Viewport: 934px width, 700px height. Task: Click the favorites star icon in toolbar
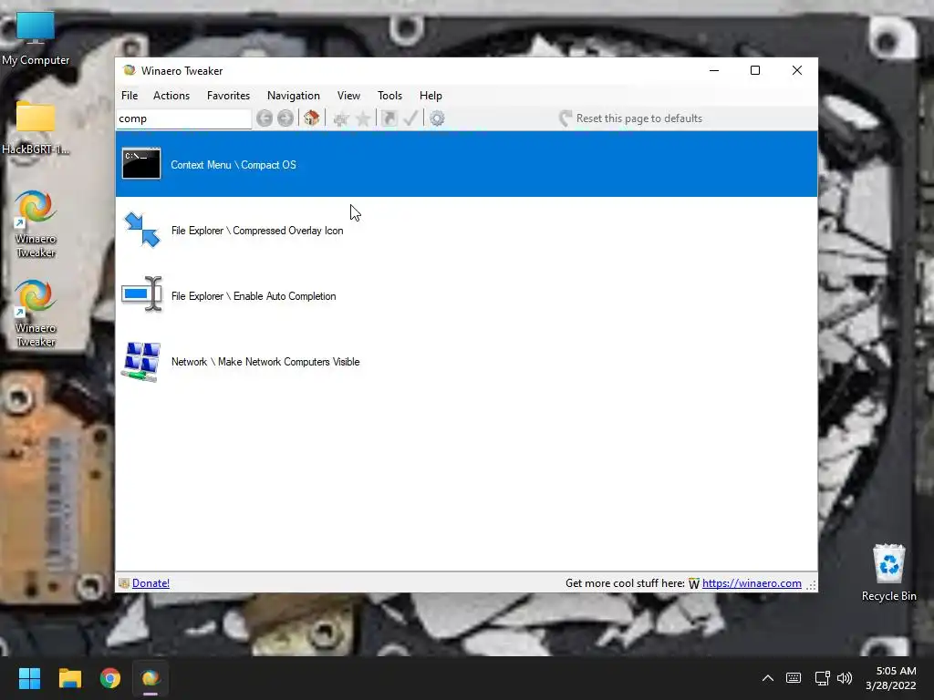[363, 118]
